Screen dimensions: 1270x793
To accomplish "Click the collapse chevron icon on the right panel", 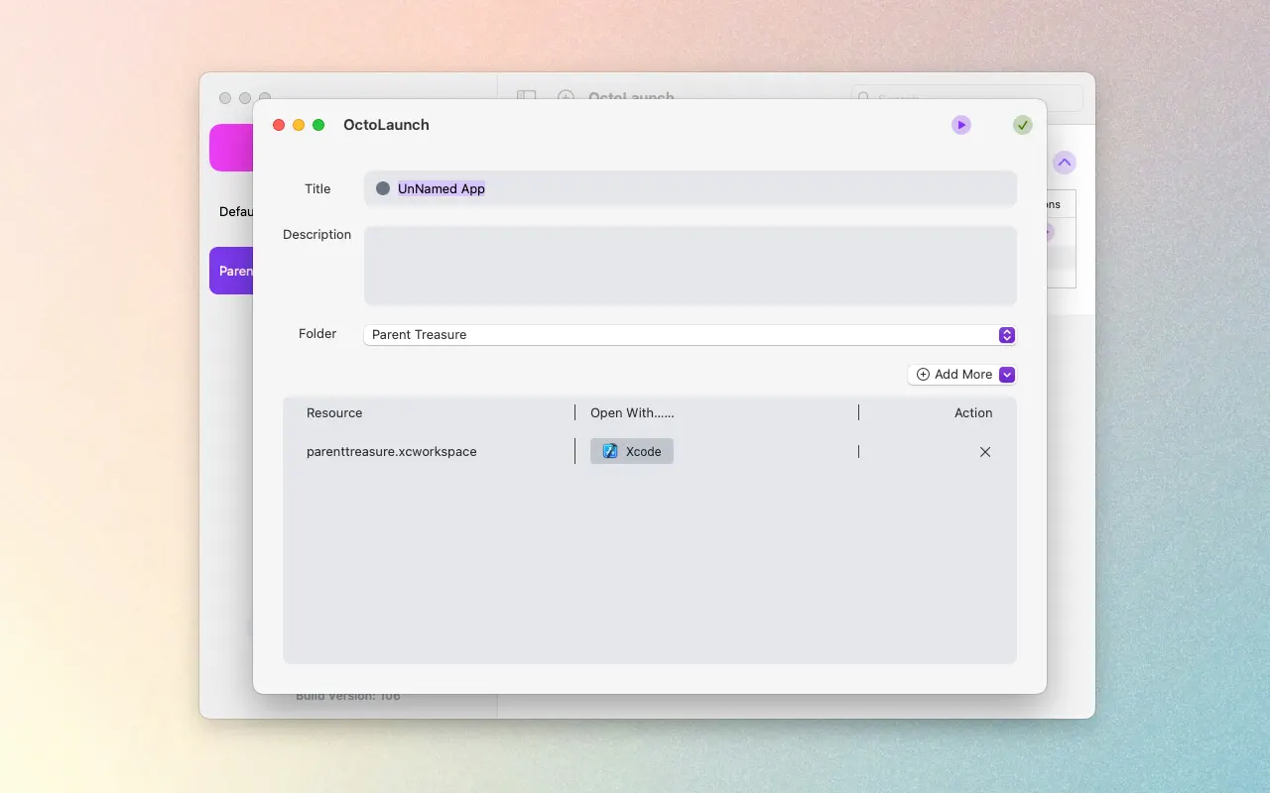I will click(x=1065, y=162).
